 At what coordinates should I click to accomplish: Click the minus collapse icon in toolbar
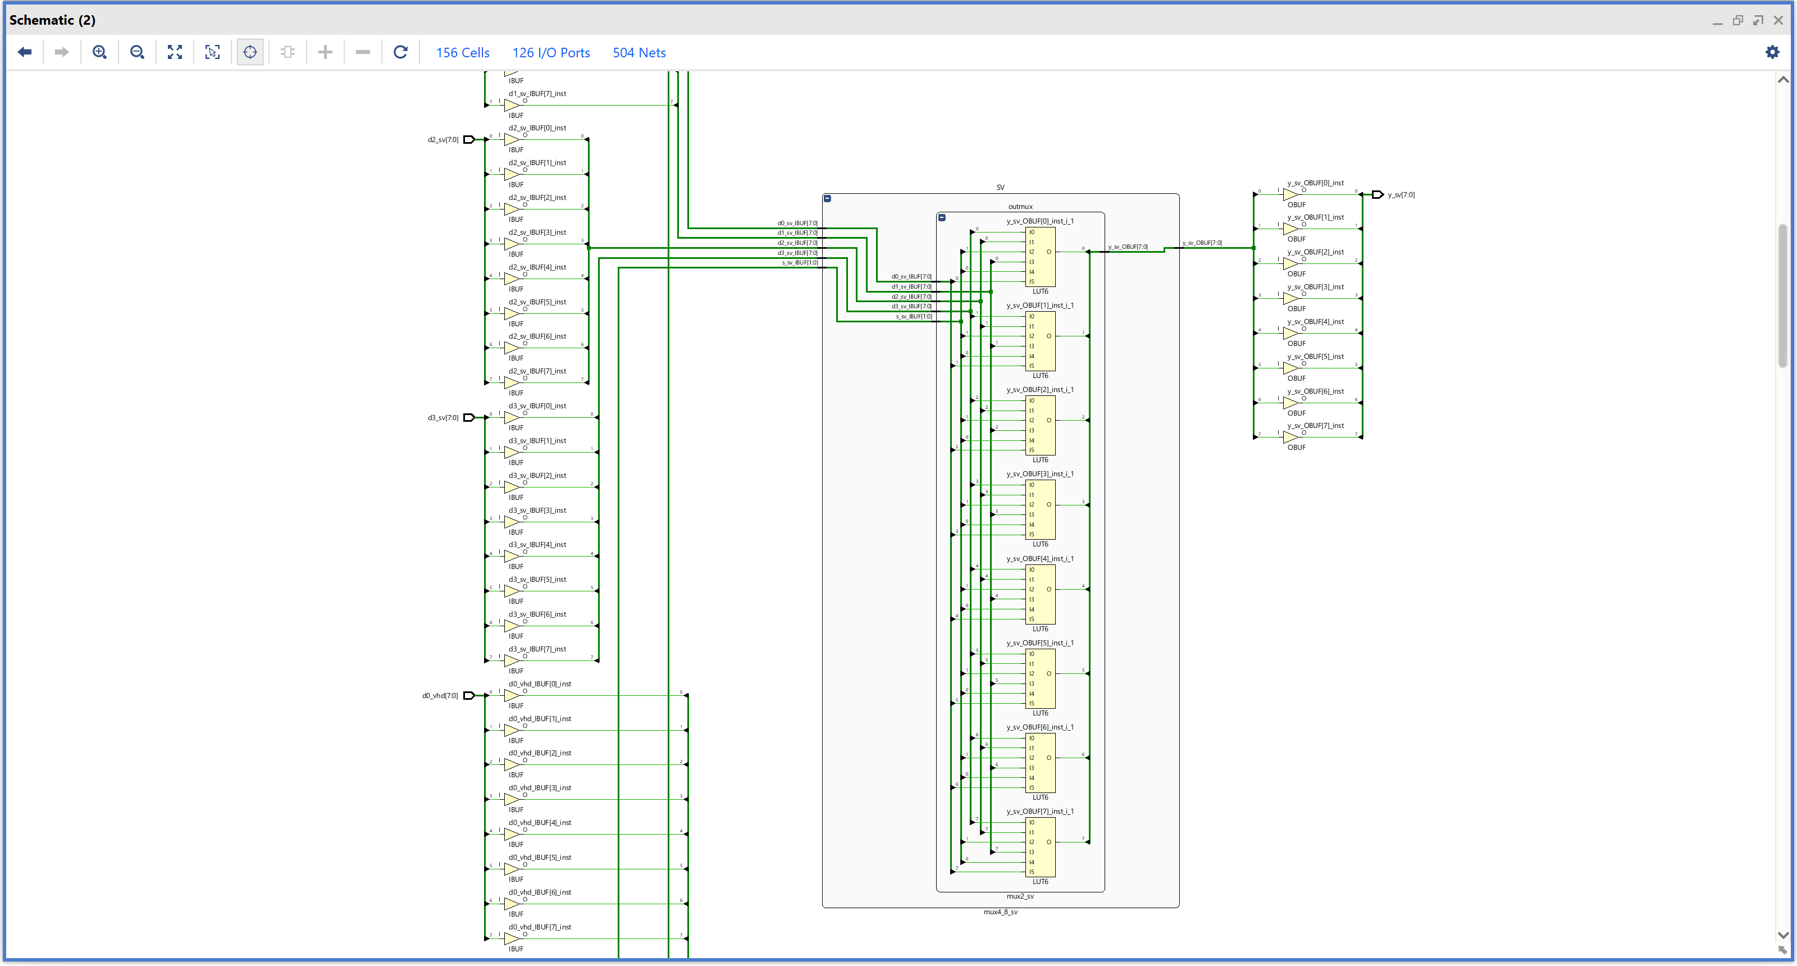(363, 52)
